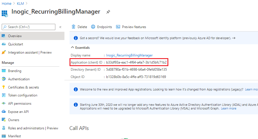Pin the Inogic_RecurringBillingManager page
Image resolution: width=258 pixels, height=139 pixels.
[x=108, y=12]
